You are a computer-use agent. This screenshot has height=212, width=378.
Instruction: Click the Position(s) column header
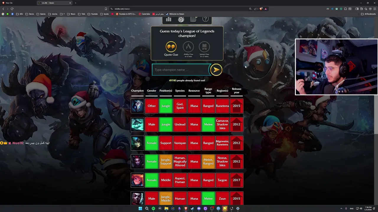166,91
